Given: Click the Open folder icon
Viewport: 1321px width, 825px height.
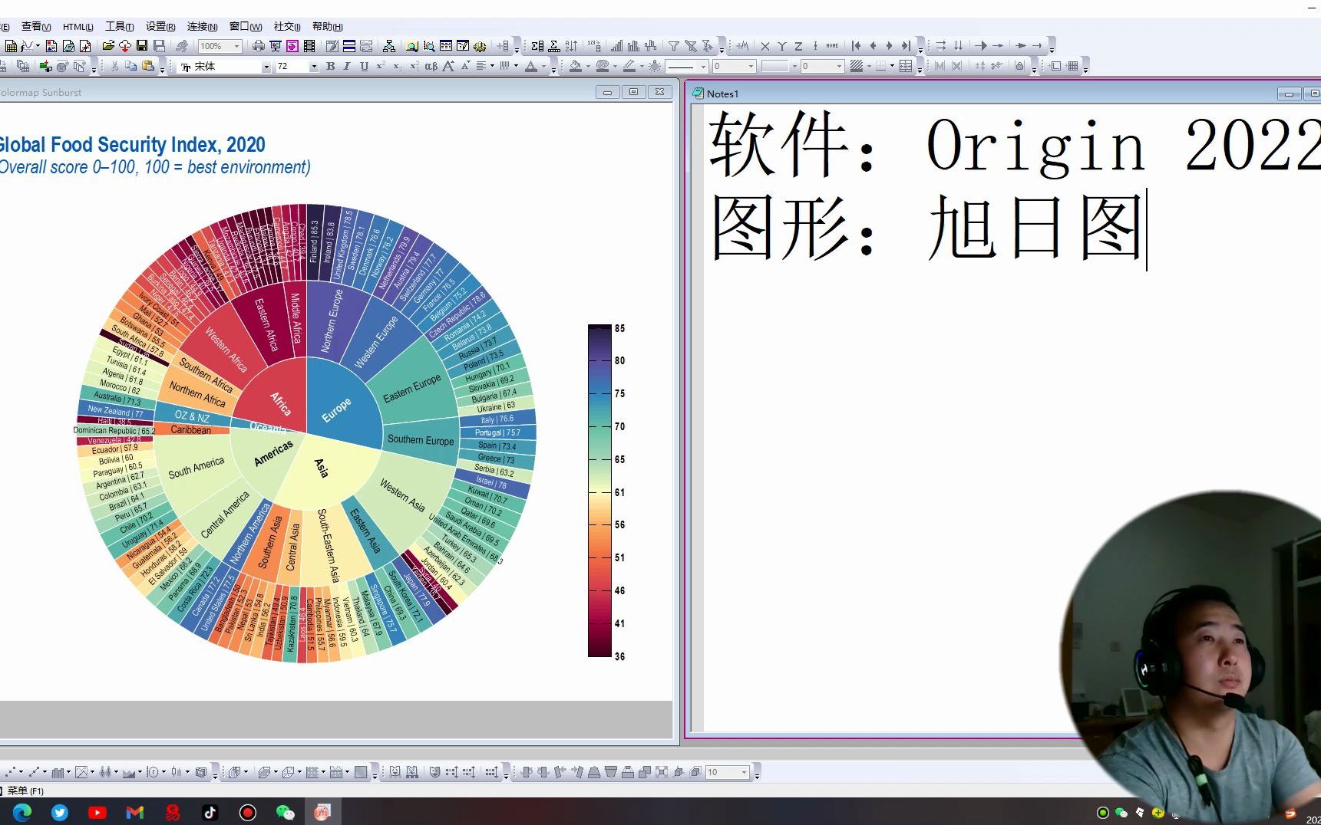Looking at the screenshot, I should pyautogui.click(x=108, y=47).
